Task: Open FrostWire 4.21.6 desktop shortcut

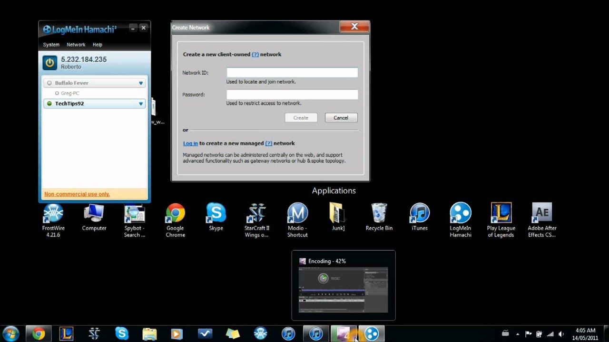Action: [x=53, y=220]
